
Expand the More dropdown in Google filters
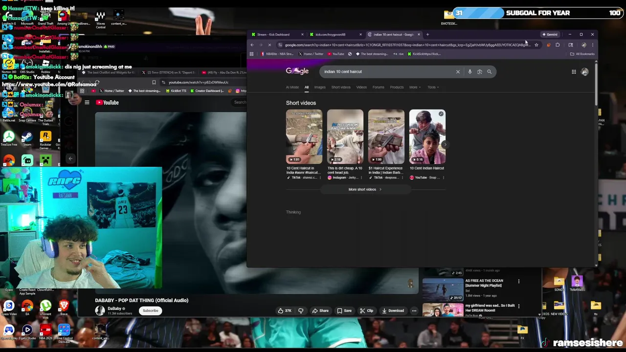(x=415, y=88)
